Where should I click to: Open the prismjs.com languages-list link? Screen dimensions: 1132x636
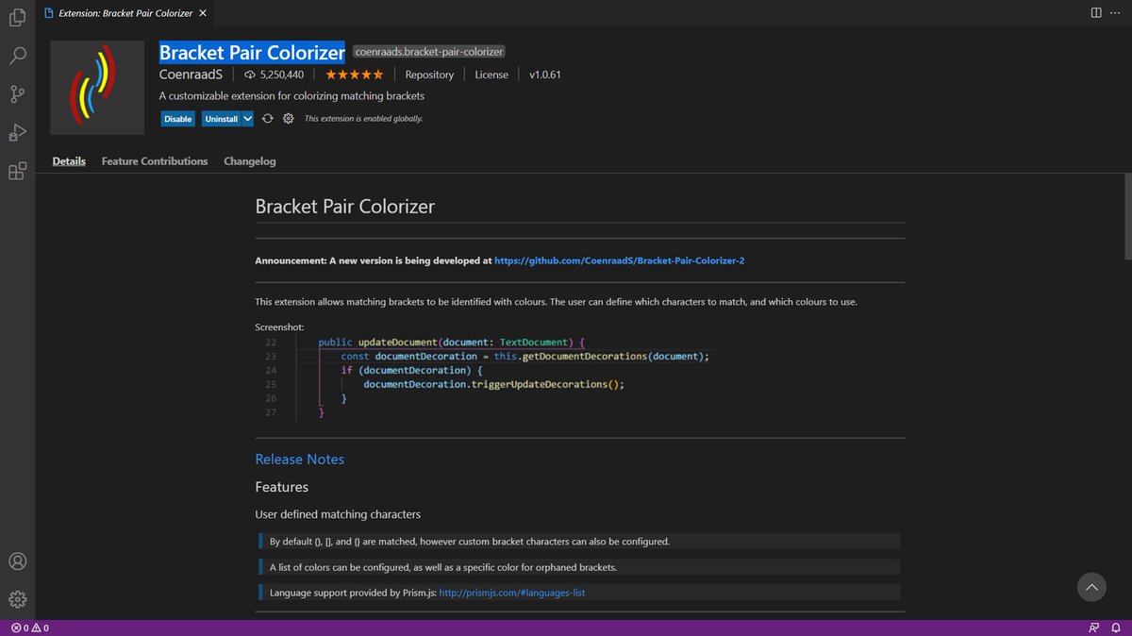tap(512, 594)
